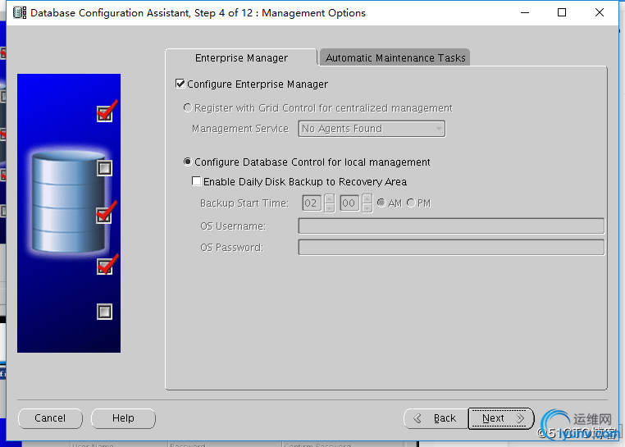Image resolution: width=625 pixels, height=447 pixels.
Task: Close the Database Configuration Assistant window
Action: point(599,13)
